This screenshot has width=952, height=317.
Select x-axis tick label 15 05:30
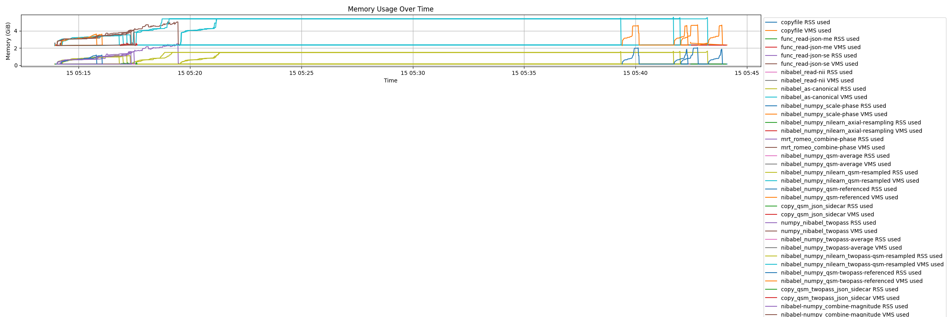(413, 73)
